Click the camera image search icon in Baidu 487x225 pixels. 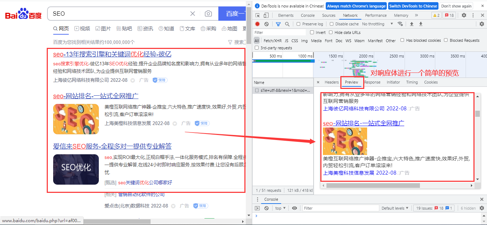click(x=208, y=14)
